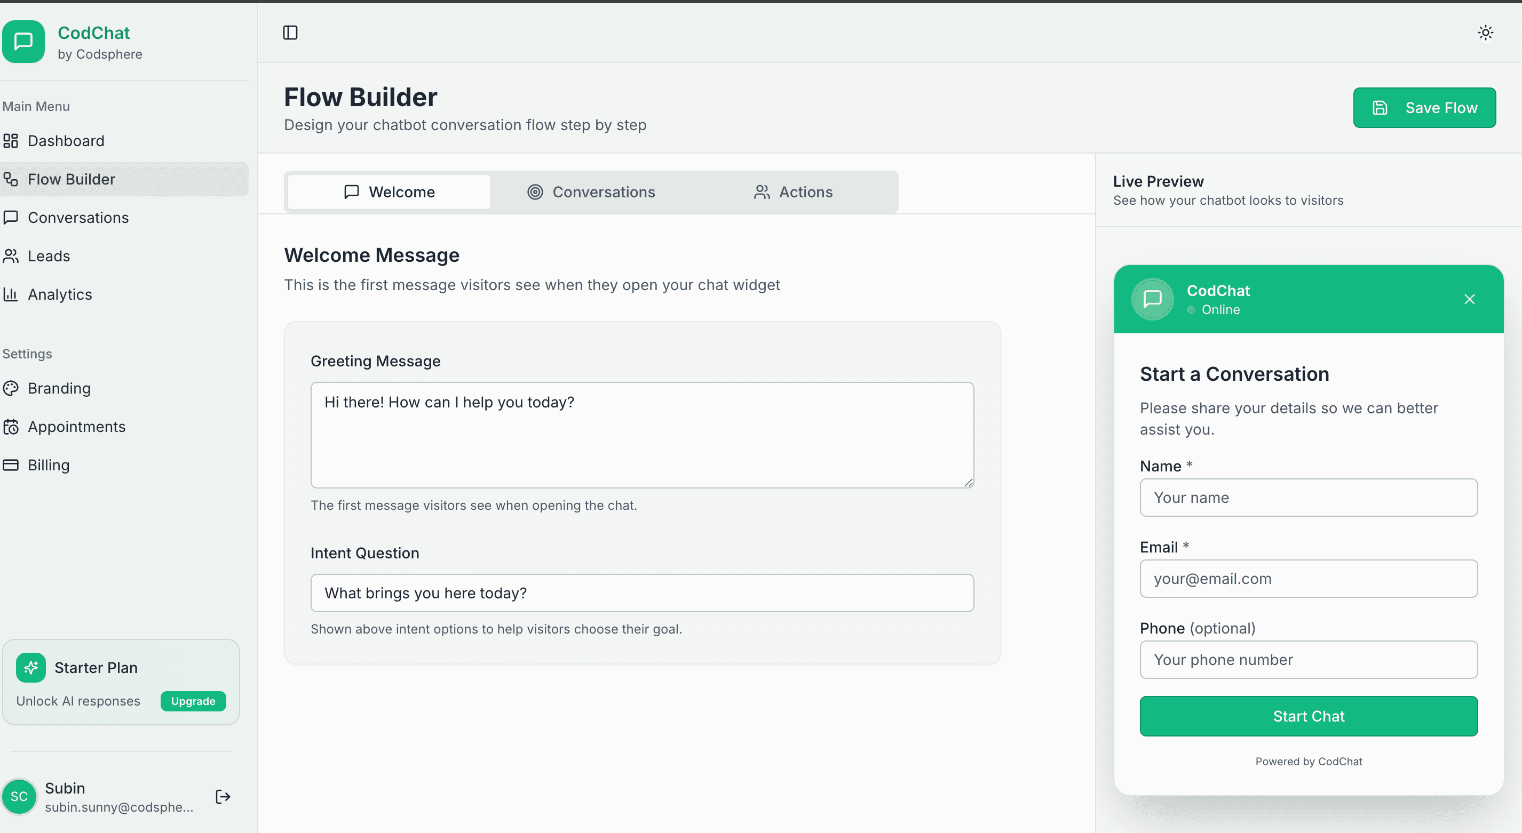Open the Leads page

(49, 255)
